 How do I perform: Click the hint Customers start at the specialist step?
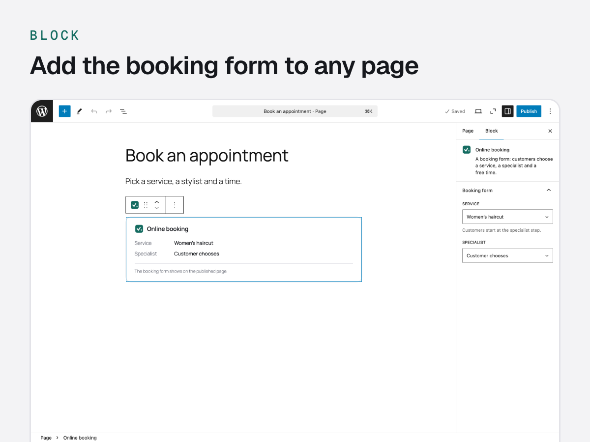click(501, 230)
